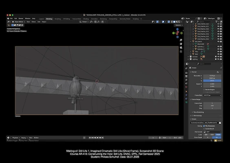
Task: Open the Output properties tab icon
Action: point(186,76)
